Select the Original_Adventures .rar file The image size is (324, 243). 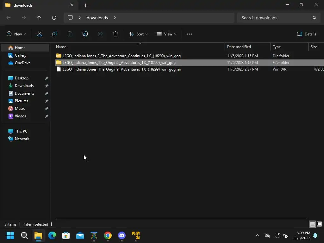pyautogui.click(x=190, y=69)
